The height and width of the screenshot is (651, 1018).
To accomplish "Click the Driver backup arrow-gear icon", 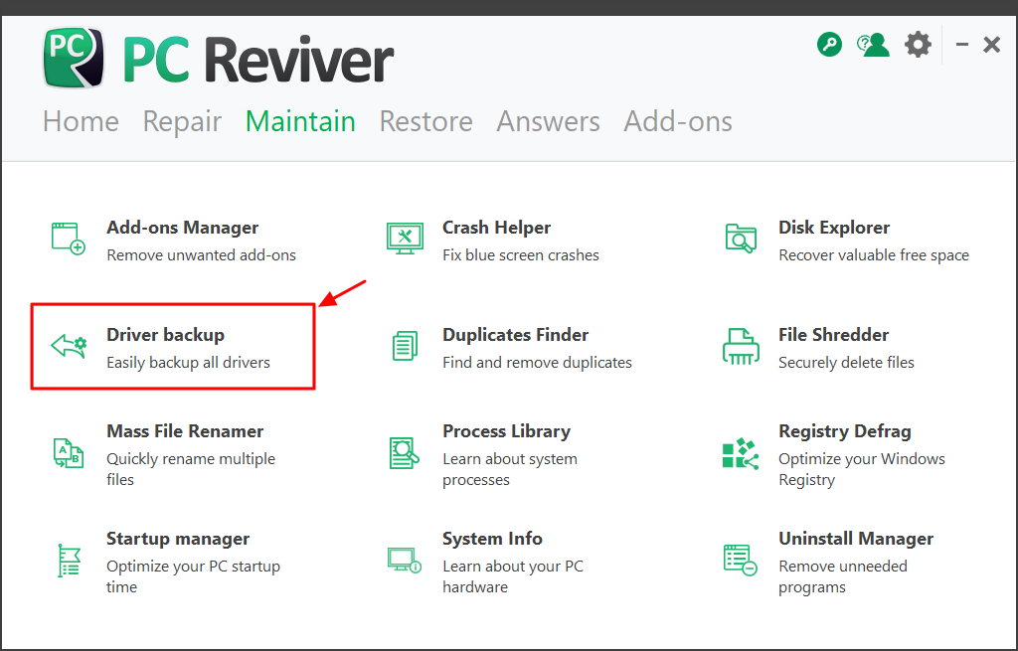I will 69,345.
